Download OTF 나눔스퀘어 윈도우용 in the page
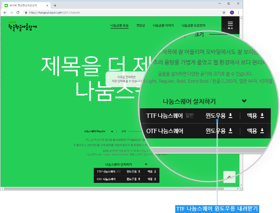The width and height of the screenshot is (280, 213). click(134, 179)
